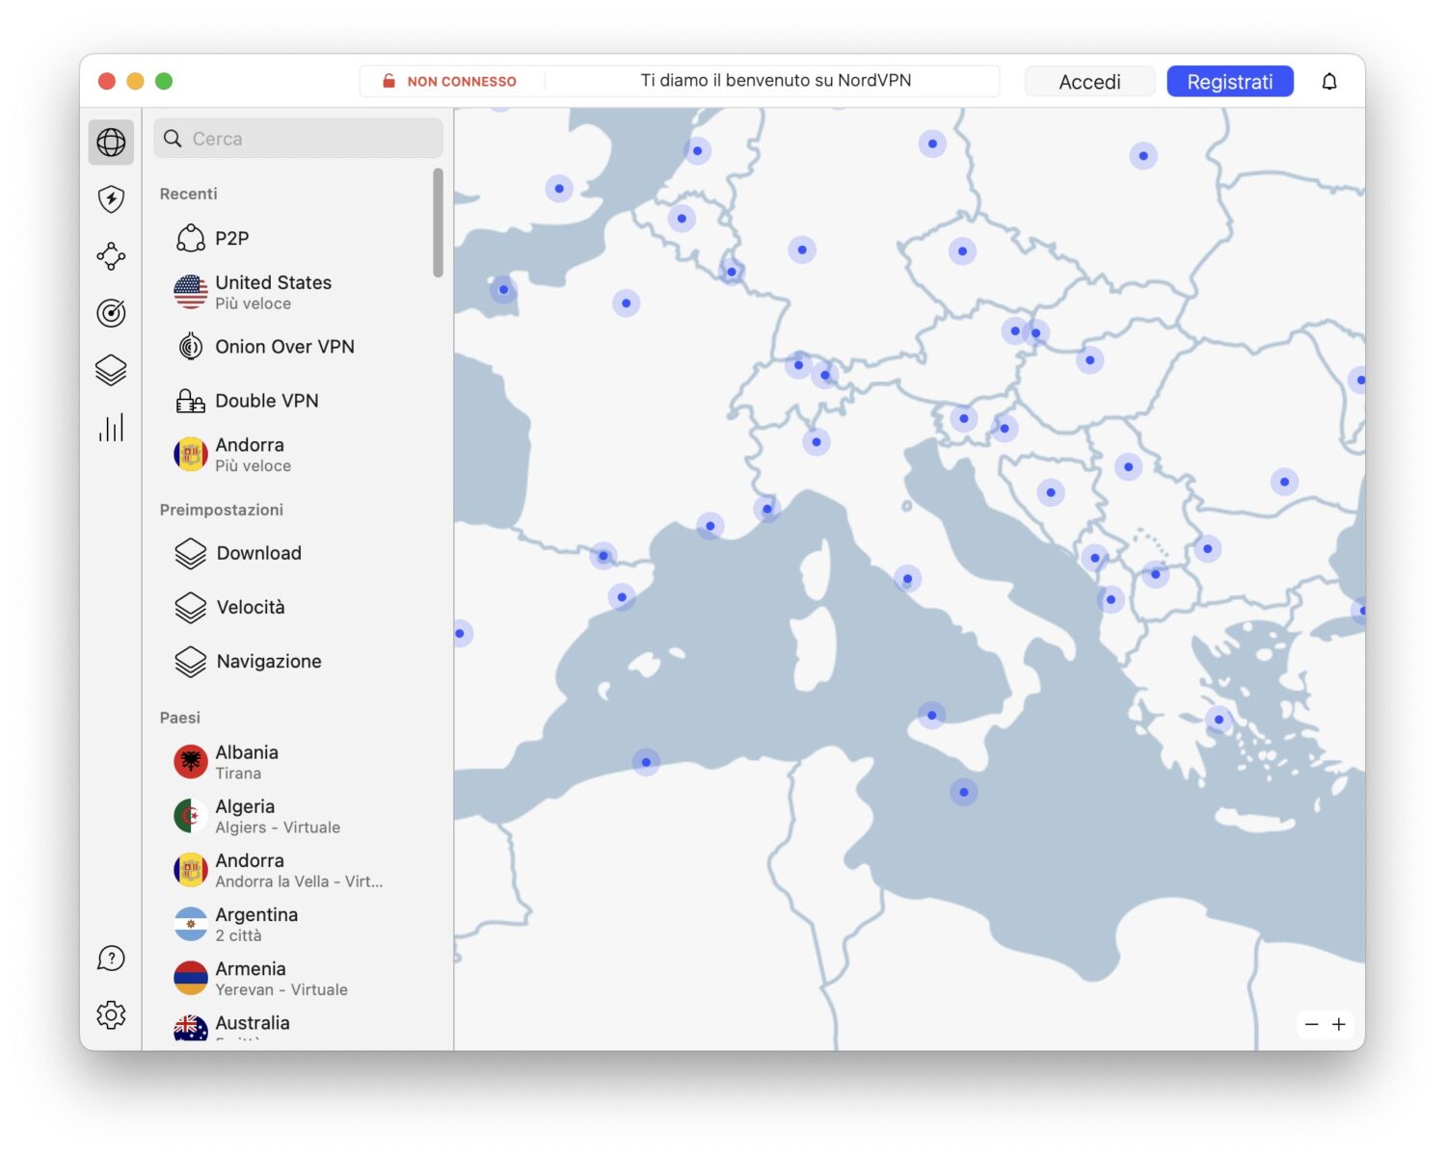Open Threat Protection shield icon
The height and width of the screenshot is (1156, 1445).
pos(111,199)
